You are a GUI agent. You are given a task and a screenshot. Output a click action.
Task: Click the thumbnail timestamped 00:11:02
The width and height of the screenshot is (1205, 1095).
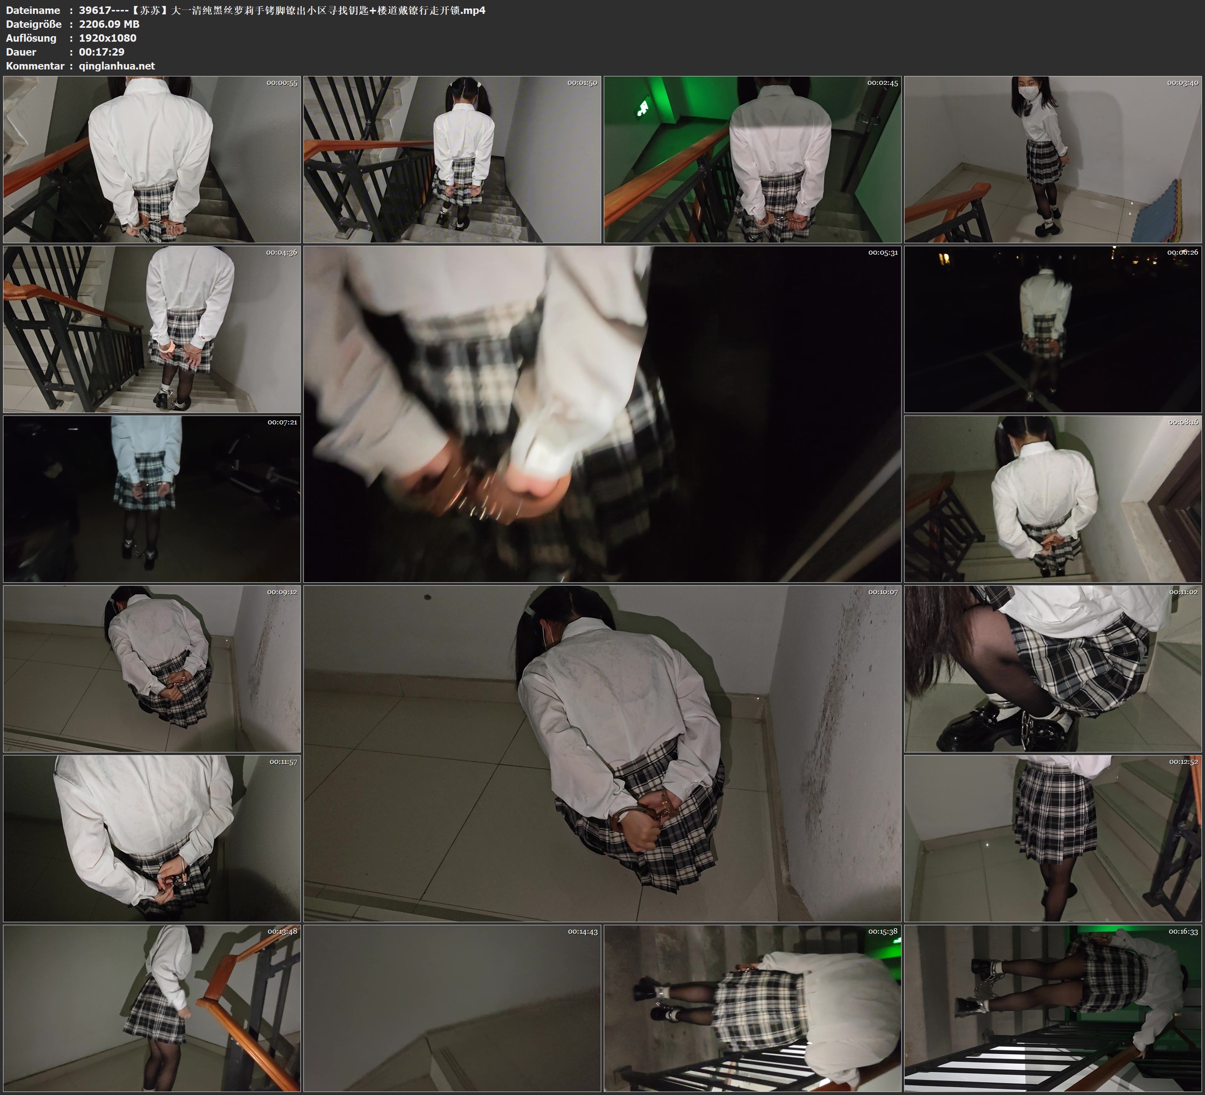[1053, 668]
